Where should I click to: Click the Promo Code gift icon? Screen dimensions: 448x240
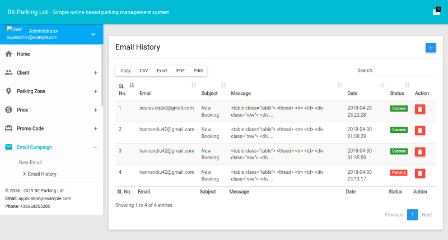[x=8, y=128]
